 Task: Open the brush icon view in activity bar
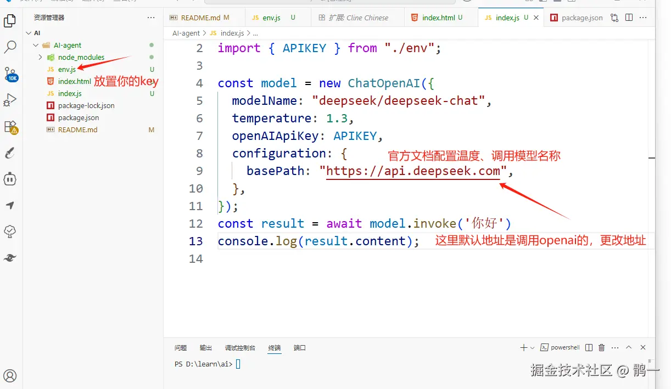coord(10,153)
